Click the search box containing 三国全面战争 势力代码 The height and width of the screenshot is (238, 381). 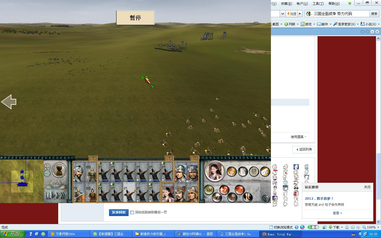(340, 14)
